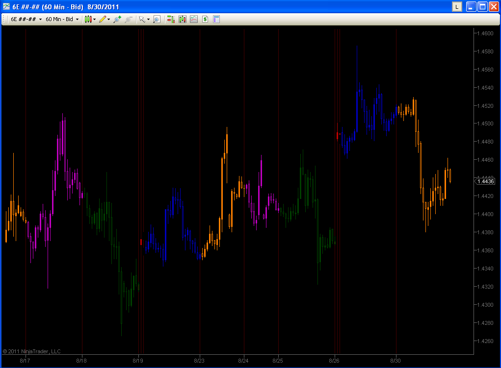Open the strategies dollar sign icon
This screenshot has width=501, height=368.
(205, 19)
